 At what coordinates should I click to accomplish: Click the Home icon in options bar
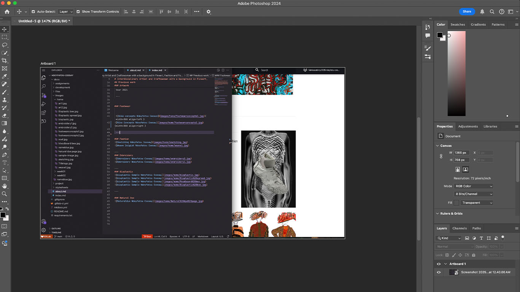(x=7, y=12)
